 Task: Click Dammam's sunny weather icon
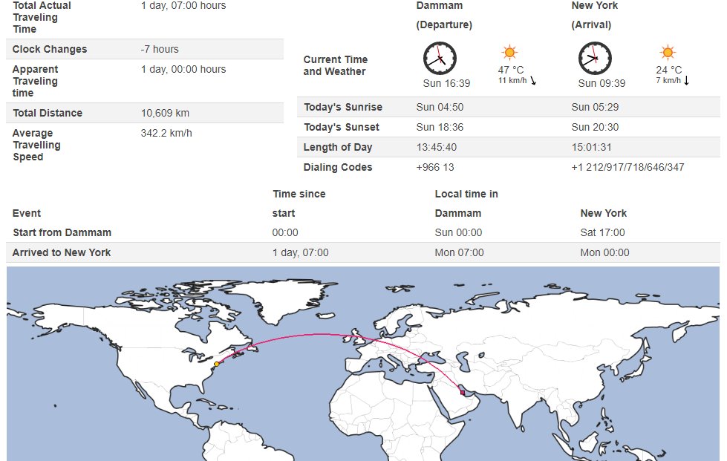[x=509, y=53]
